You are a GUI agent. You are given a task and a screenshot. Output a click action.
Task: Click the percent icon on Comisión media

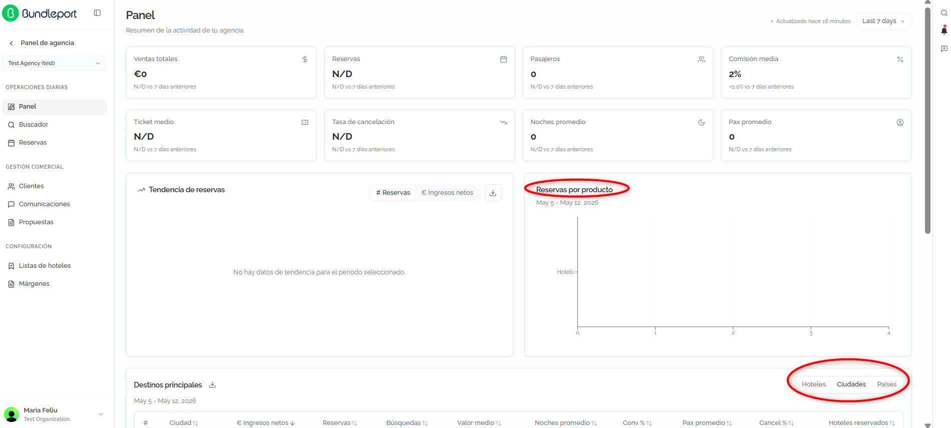[x=900, y=59]
